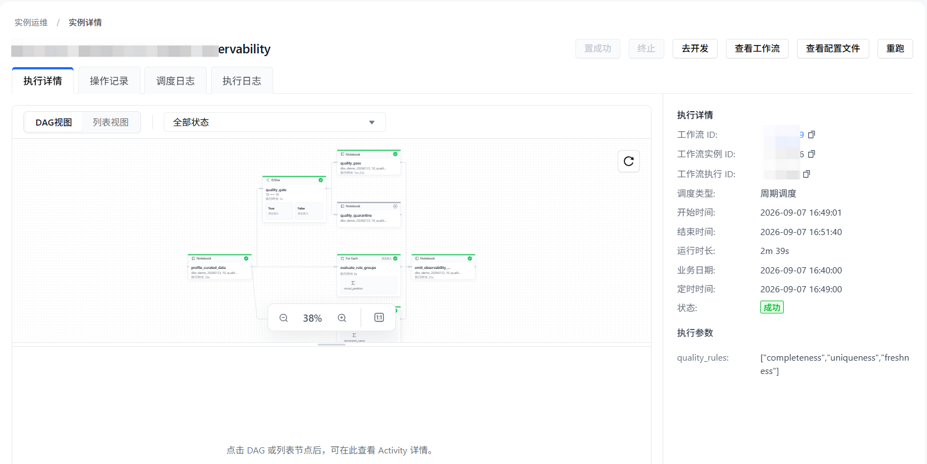Image resolution: width=927 pixels, height=464 pixels.
Task: Copy the 工作流 ID value
Action: click(811, 134)
